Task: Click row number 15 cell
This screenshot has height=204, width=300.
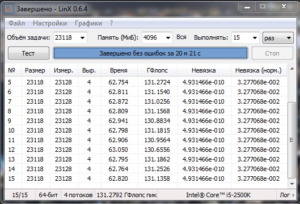Action: 11,178
